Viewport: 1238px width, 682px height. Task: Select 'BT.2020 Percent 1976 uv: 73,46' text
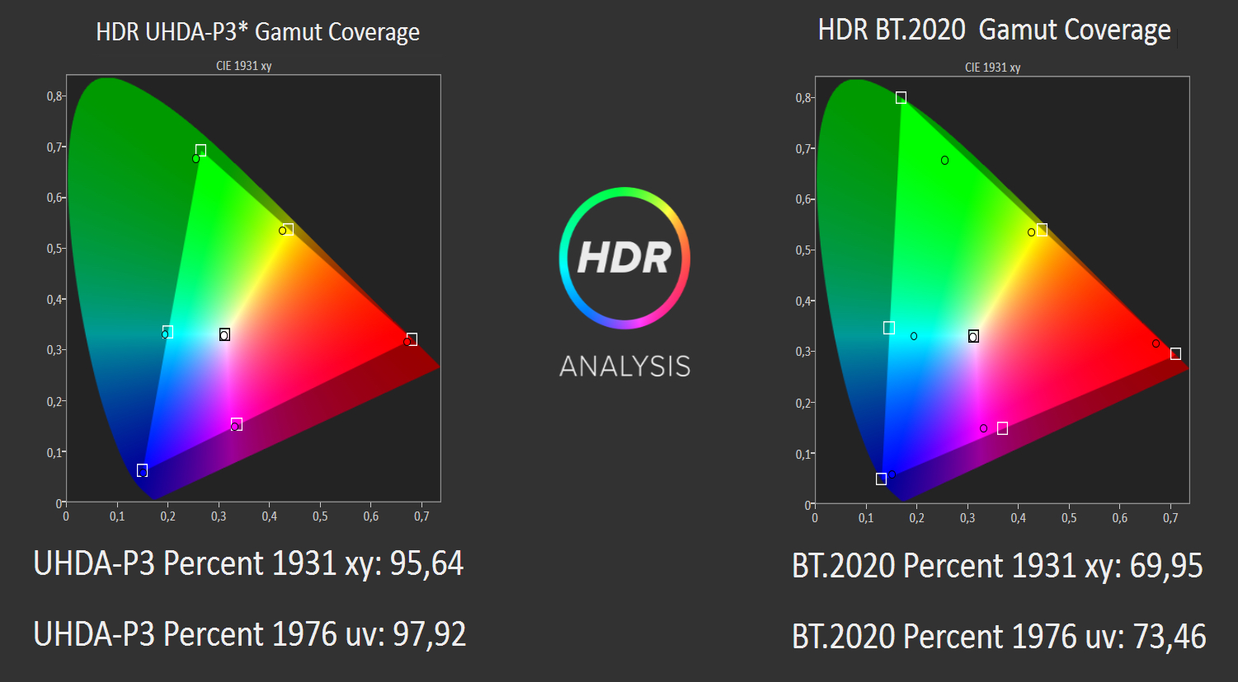(x=999, y=637)
